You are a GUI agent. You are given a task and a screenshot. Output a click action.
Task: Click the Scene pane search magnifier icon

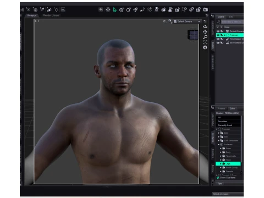pos(218,22)
